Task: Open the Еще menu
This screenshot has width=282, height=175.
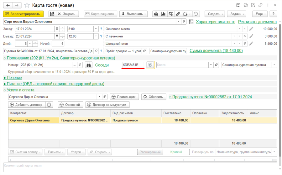Action: coord(260,14)
